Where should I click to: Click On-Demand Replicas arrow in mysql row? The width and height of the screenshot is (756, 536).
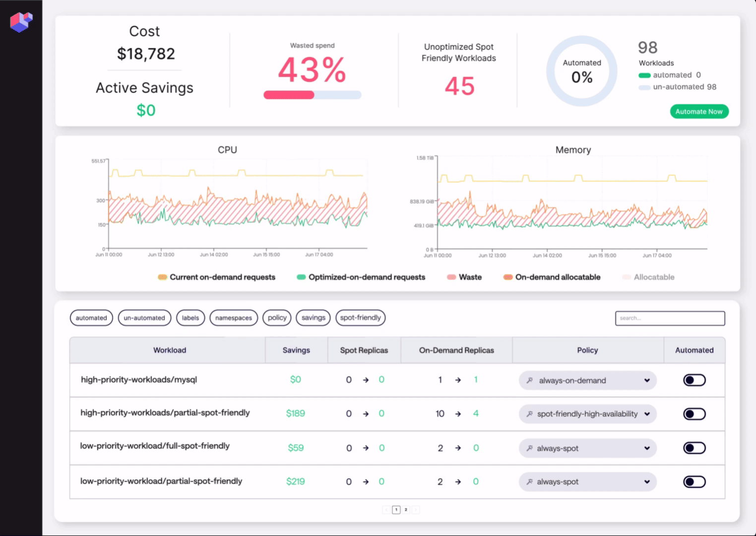coord(458,380)
